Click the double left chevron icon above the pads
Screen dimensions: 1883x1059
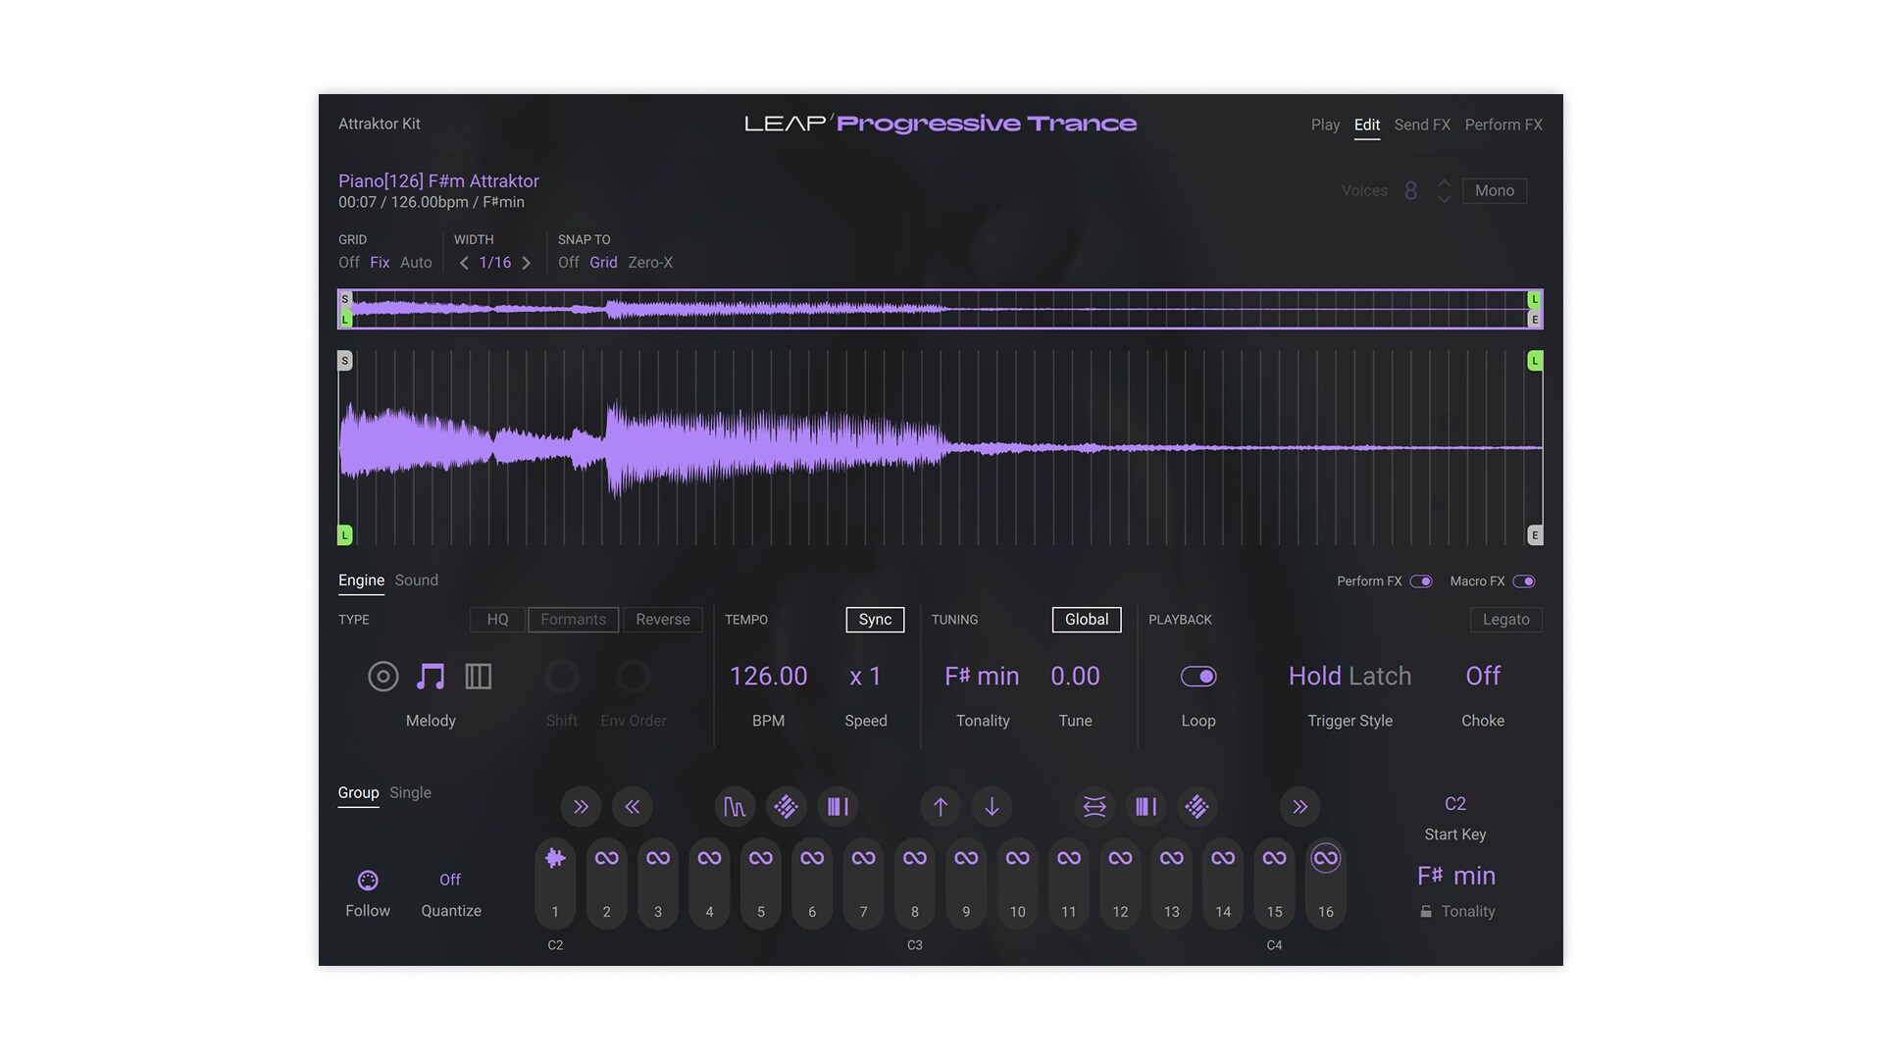point(632,807)
